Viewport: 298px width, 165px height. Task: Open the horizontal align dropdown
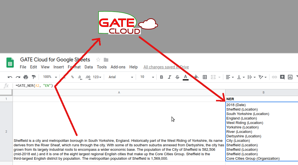click(x=229, y=77)
